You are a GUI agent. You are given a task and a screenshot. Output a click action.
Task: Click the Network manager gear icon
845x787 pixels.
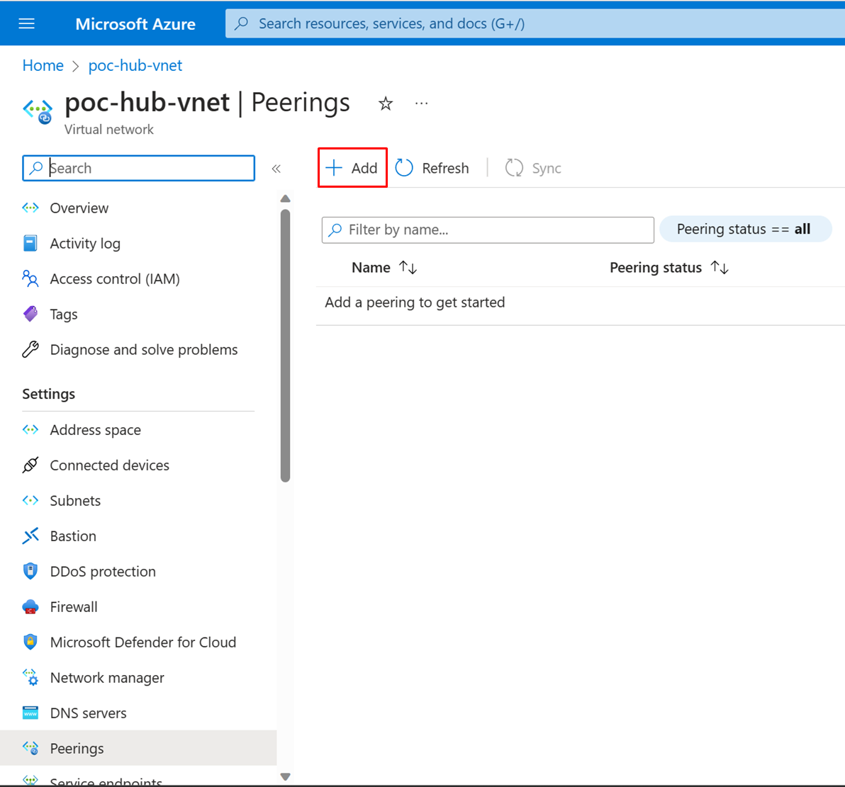[30, 678]
